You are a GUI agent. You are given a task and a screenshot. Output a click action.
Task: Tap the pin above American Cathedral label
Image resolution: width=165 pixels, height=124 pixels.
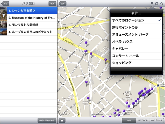click(x=88, y=98)
